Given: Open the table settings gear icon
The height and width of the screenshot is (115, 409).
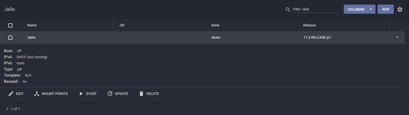Looking at the screenshot, I should pos(400,9).
